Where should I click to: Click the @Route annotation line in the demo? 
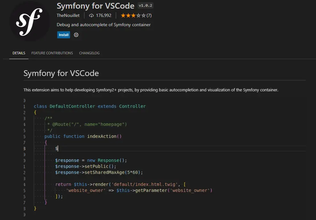click(87, 125)
